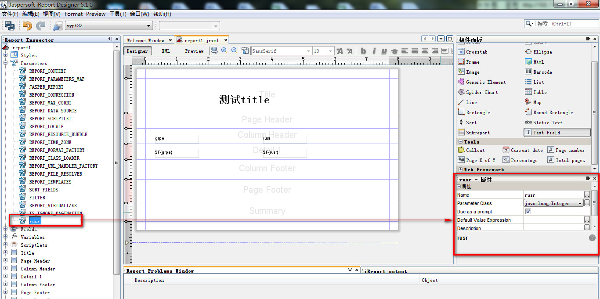Click the orange Undo arrow icon

click(x=27, y=25)
